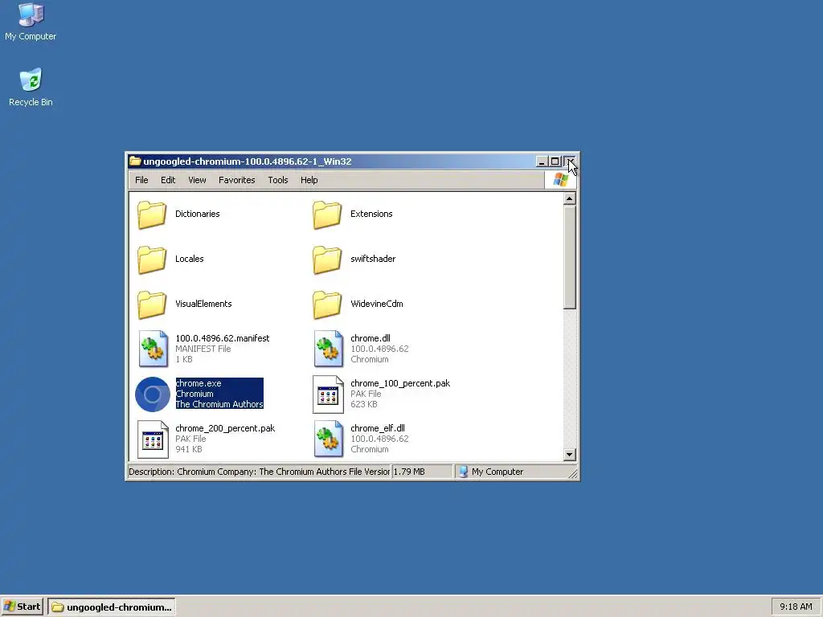Select the chrome.dll file icon
Screen dimensions: 823x617
tap(329, 349)
